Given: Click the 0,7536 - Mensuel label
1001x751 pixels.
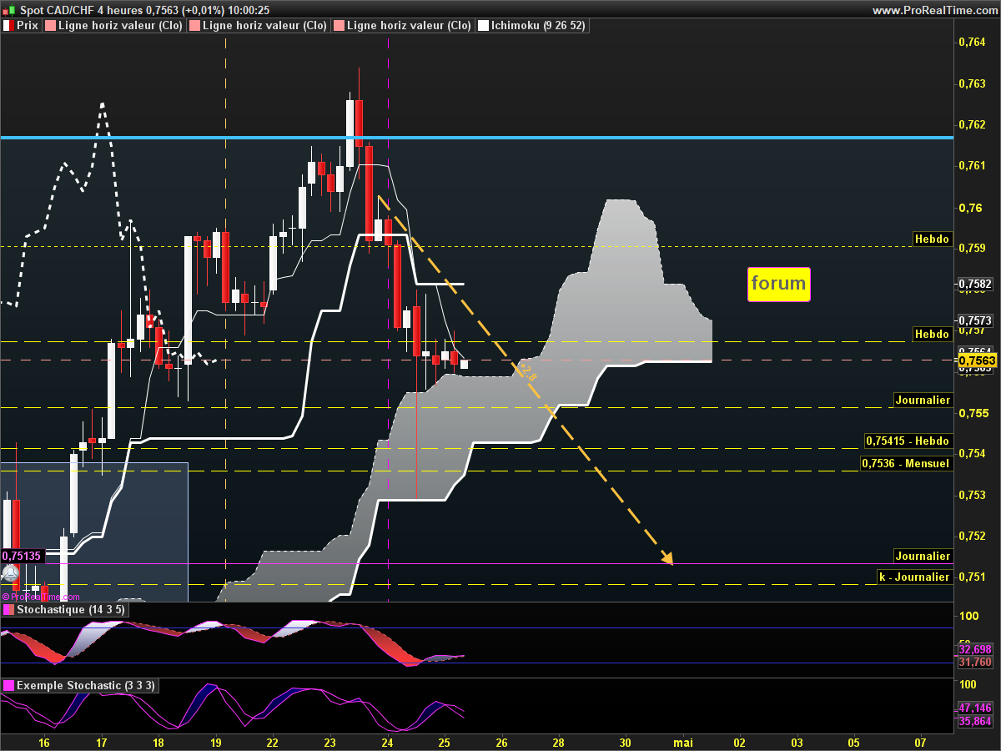Looking at the screenshot, I should [x=906, y=463].
